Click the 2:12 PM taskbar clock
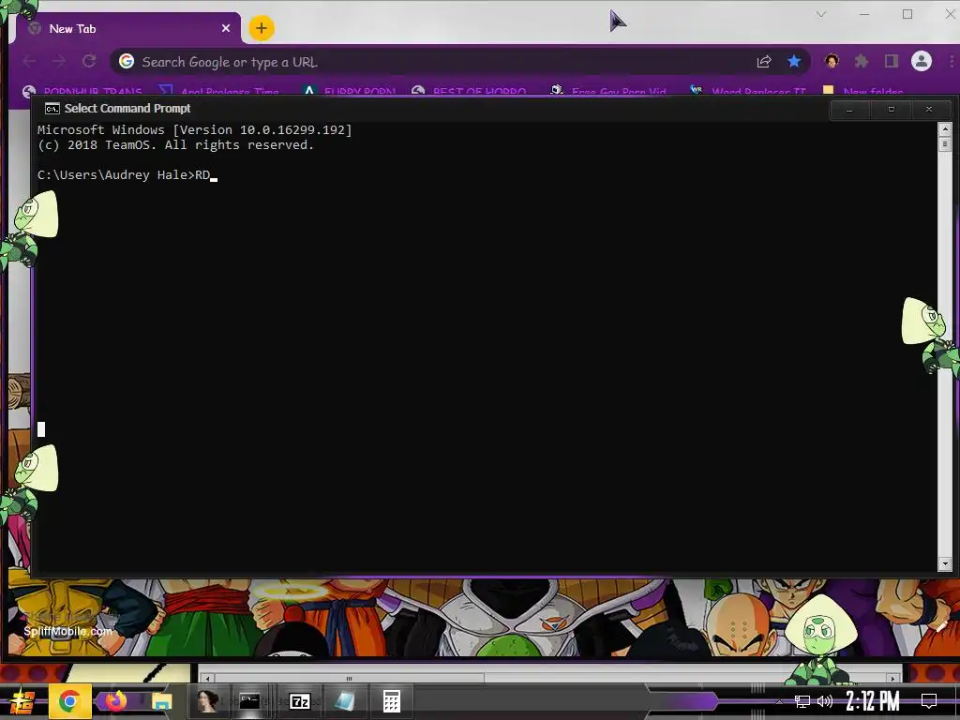This screenshot has height=720, width=960. [x=873, y=701]
